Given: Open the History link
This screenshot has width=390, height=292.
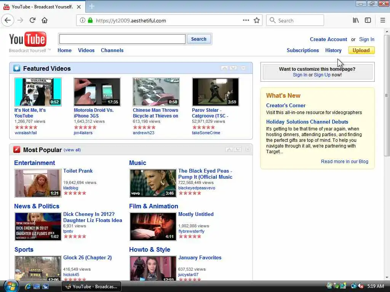Looking at the screenshot, I should point(333,51).
